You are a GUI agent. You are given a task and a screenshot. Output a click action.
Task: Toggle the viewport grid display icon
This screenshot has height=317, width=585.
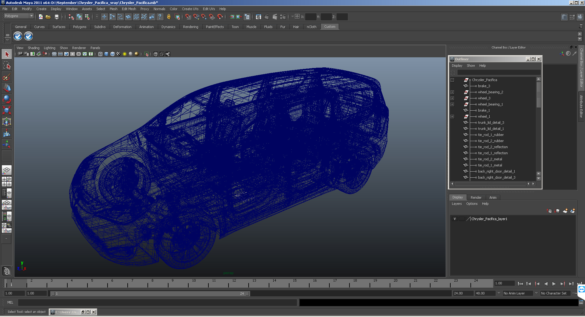(x=54, y=54)
